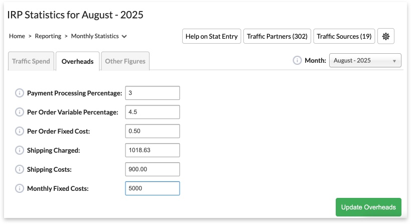This screenshot has width=411, height=224.
Task: Open the Month dropdown showing August - 2025
Action: [365, 60]
